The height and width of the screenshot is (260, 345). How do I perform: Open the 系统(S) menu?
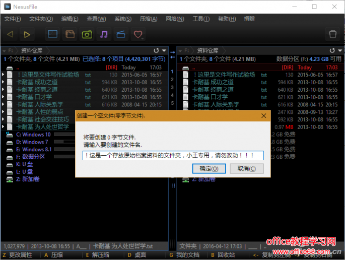(123, 19)
